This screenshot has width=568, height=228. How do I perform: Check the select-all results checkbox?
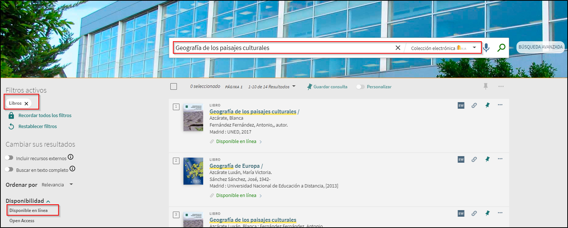click(x=174, y=87)
